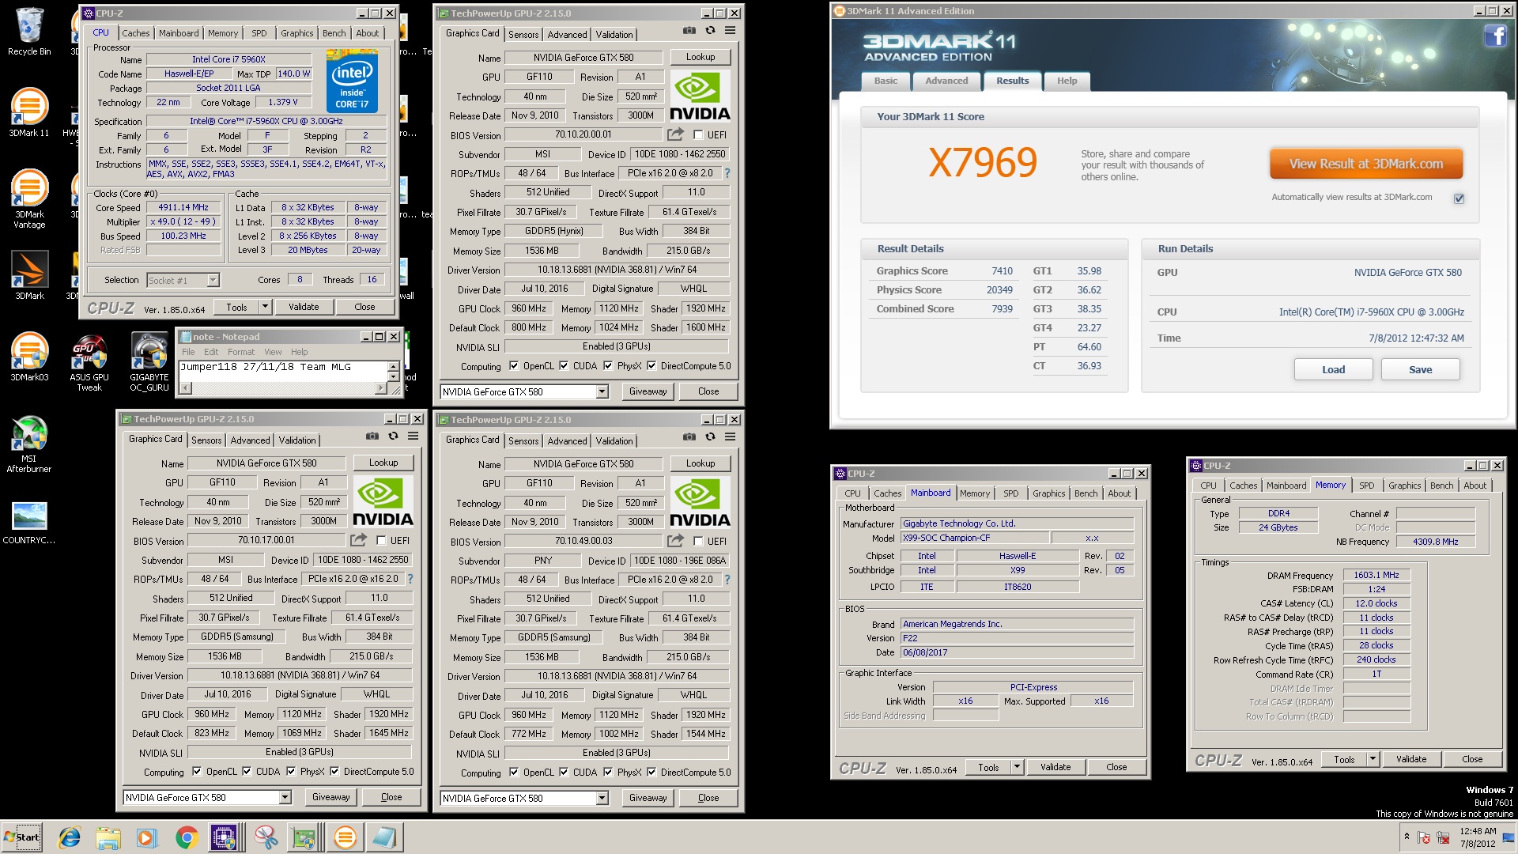
Task: Open the Format menu in Notepad
Action: 241,353
